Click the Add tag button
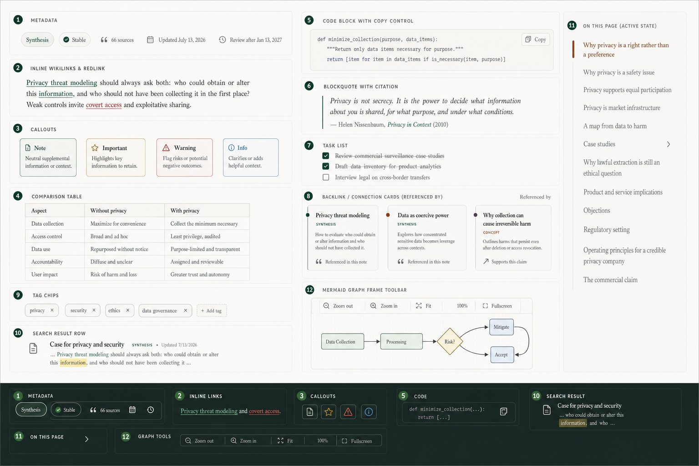699x466 pixels. pyautogui.click(x=212, y=311)
